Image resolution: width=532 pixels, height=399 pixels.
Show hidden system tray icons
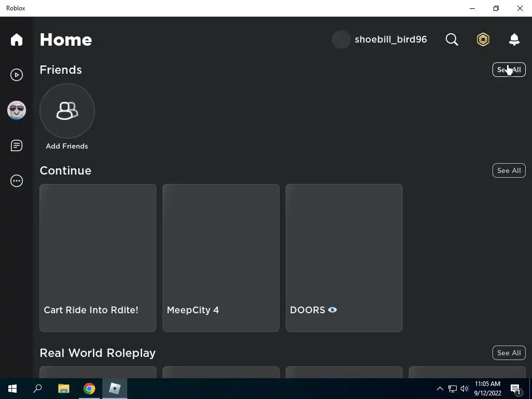click(x=440, y=389)
